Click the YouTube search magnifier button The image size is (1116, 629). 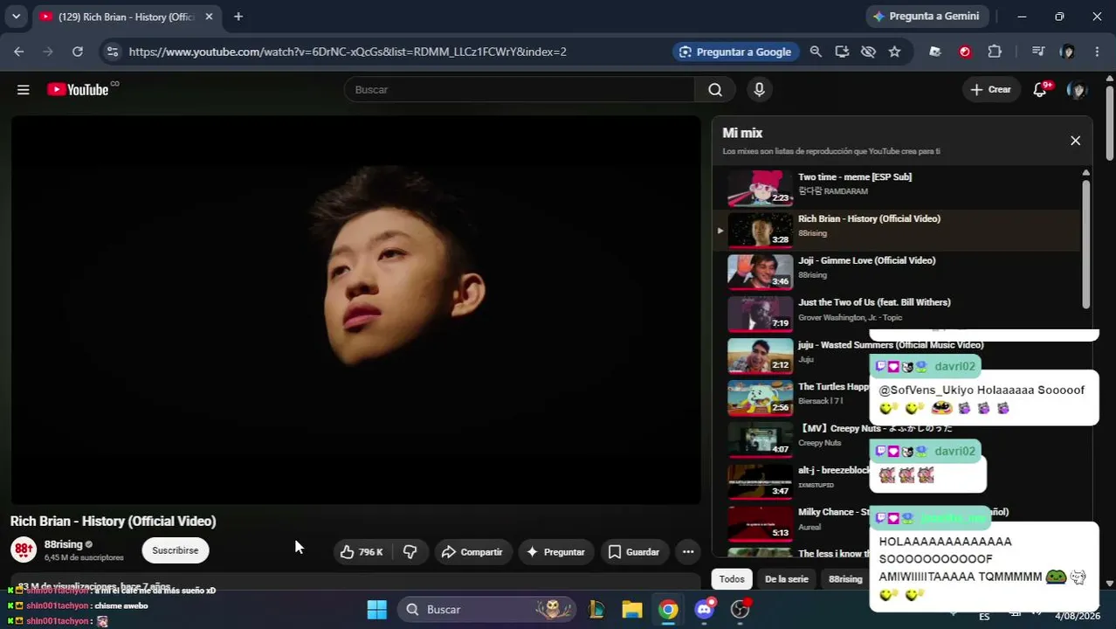(715, 89)
